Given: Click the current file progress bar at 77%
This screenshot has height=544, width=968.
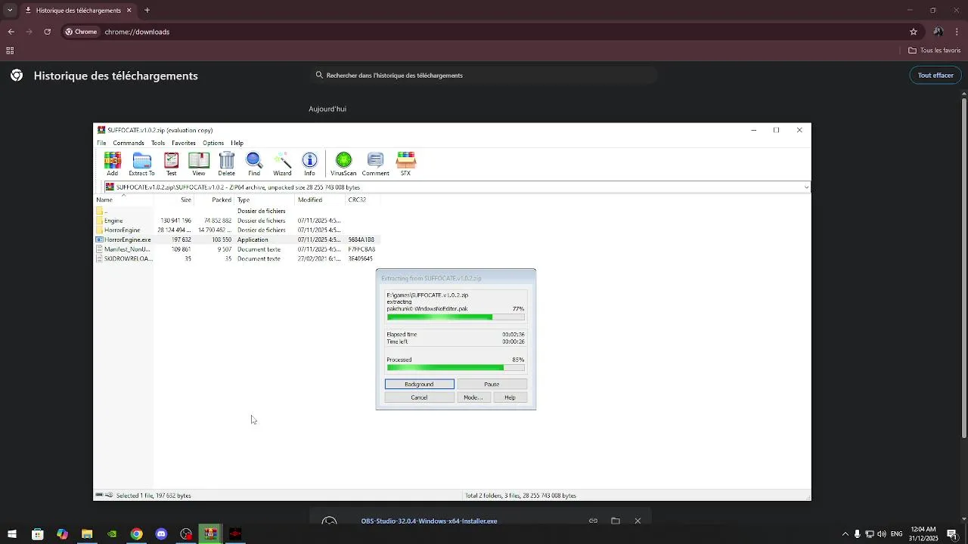Looking at the screenshot, I should tap(455, 317).
